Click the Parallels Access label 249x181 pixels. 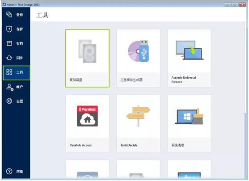pyautogui.click(x=80, y=145)
